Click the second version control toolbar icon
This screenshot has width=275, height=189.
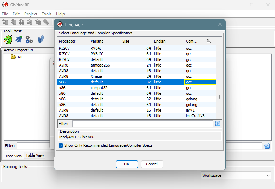[13, 22]
